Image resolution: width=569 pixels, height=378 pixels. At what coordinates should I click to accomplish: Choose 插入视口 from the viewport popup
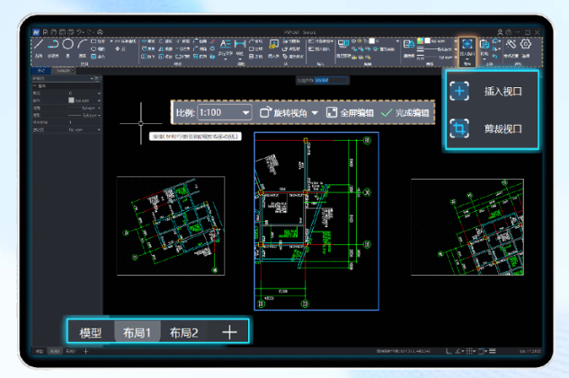492,92
